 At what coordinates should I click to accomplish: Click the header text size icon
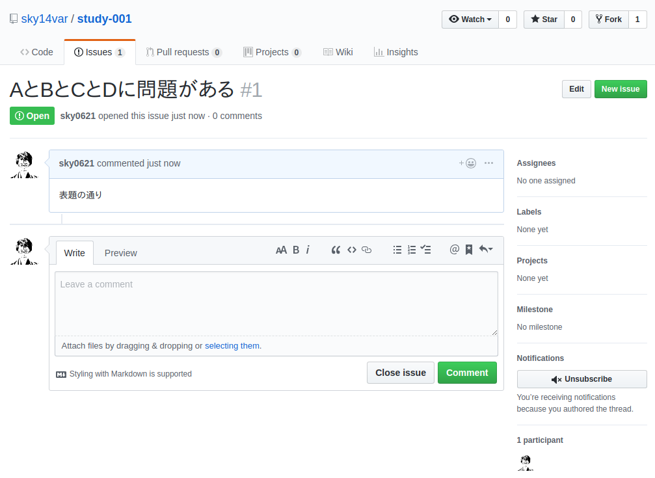281,250
